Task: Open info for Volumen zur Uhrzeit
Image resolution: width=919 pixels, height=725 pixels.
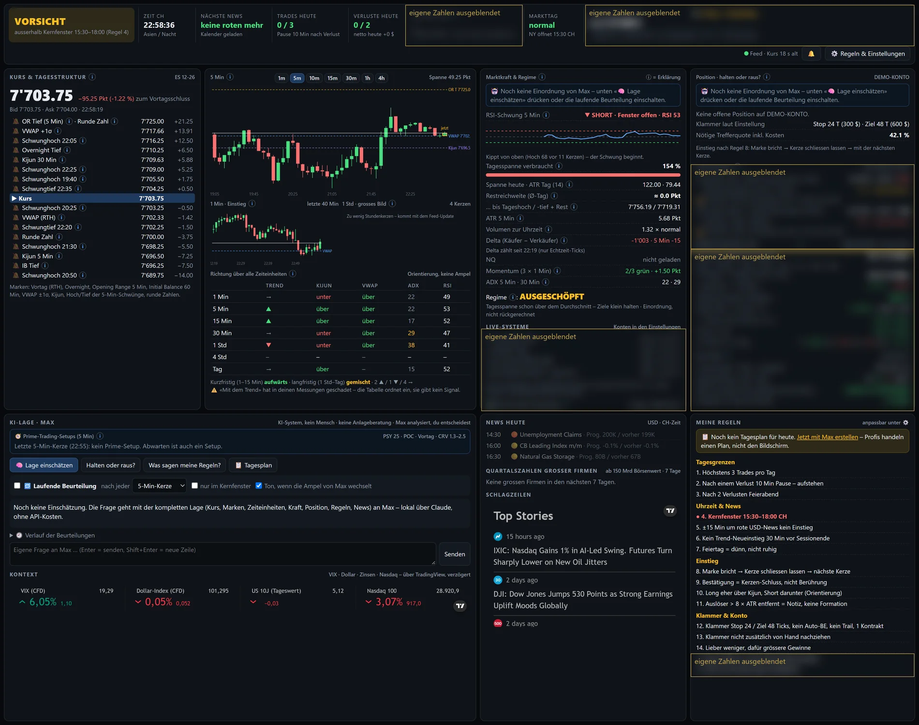Action: pyautogui.click(x=548, y=230)
